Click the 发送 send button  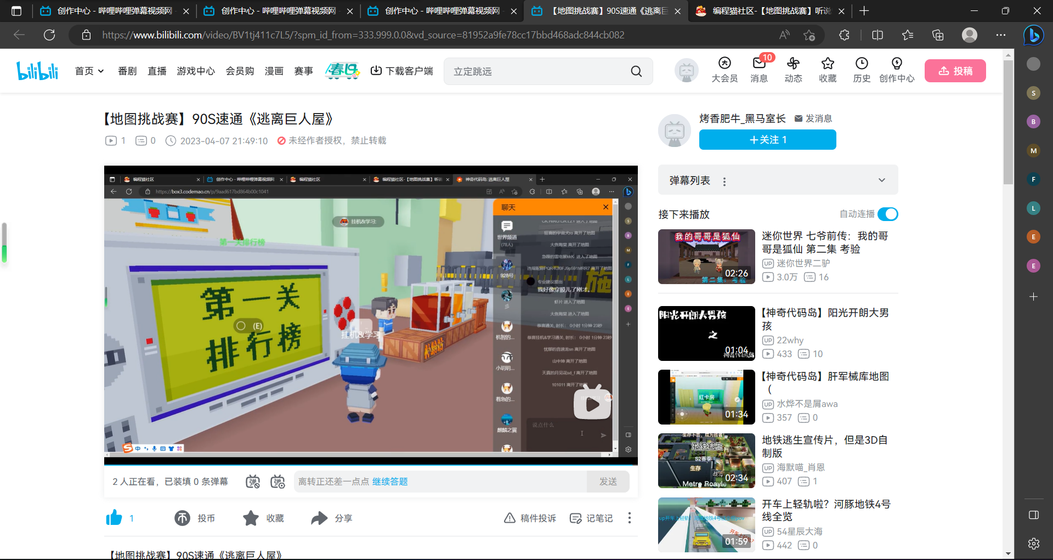pos(608,482)
